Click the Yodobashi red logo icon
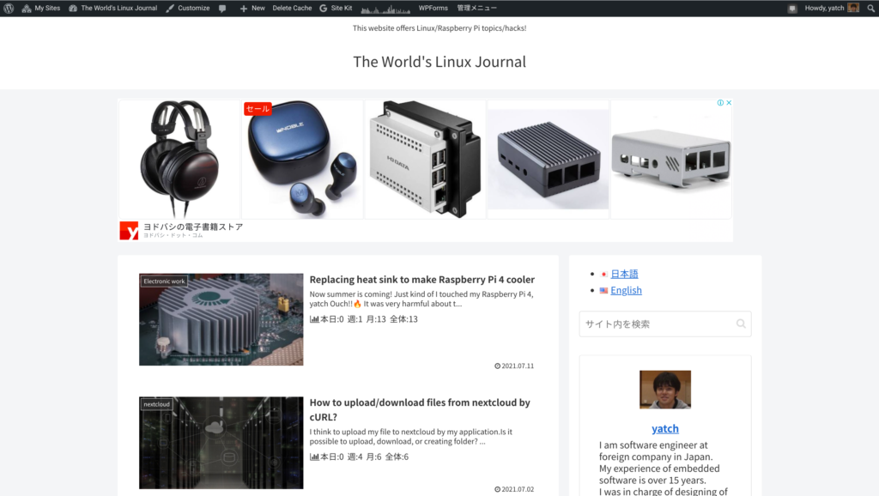Screen dimensions: 879x496 [x=129, y=230]
